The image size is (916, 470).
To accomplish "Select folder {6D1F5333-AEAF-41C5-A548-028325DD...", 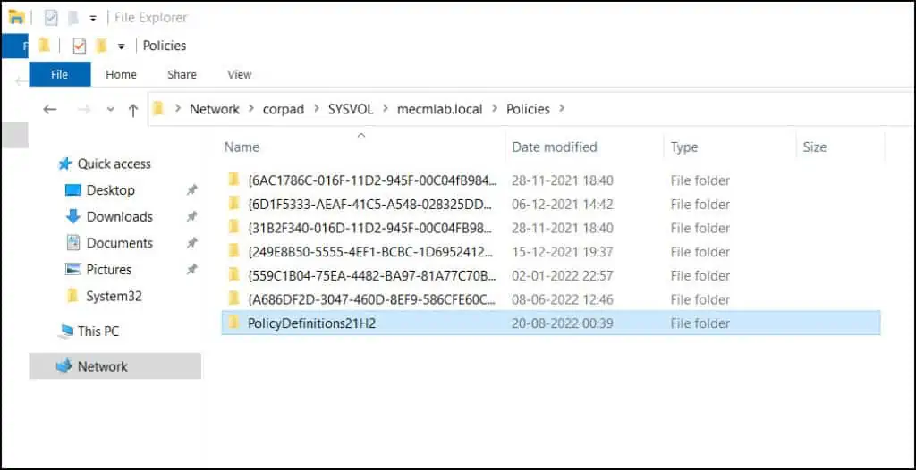I will 372,205.
